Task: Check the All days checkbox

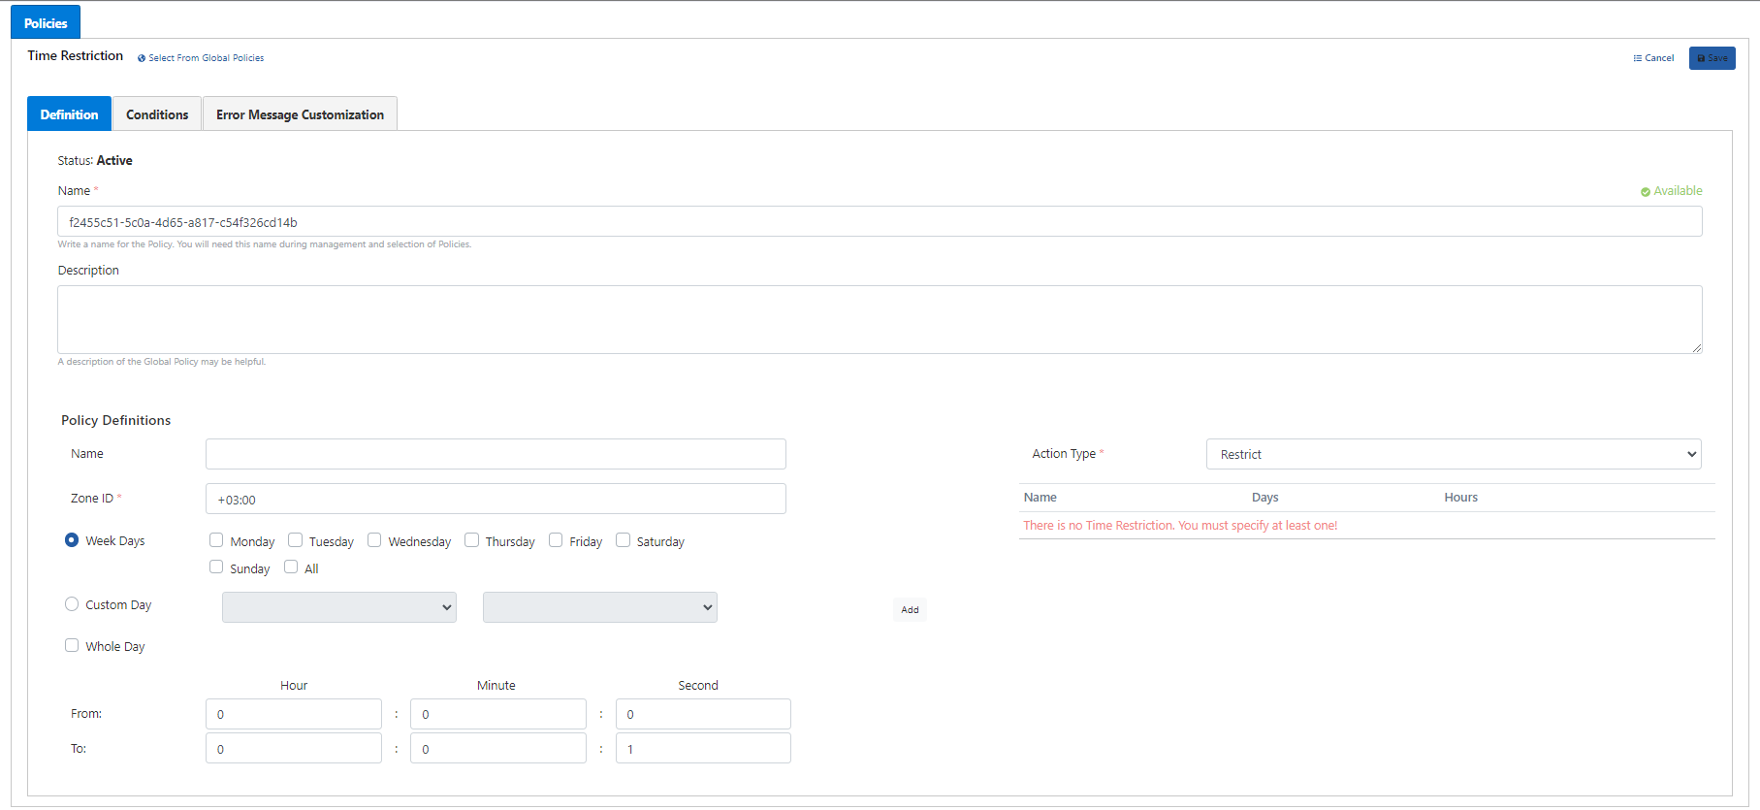Action: pos(291,567)
